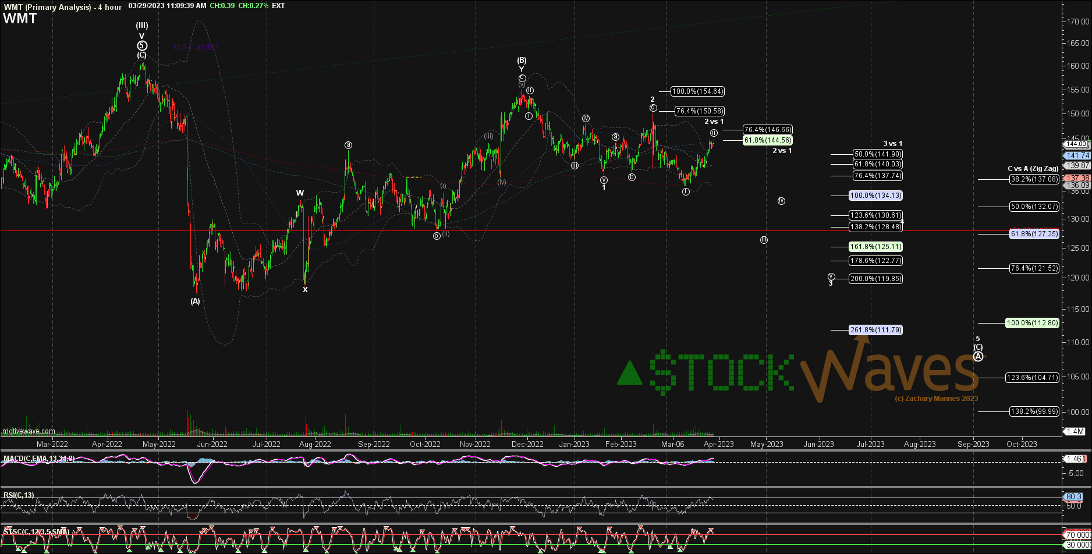Select the 'WMT (Primary Analysis) - 4 hour' header

click(x=62, y=6)
